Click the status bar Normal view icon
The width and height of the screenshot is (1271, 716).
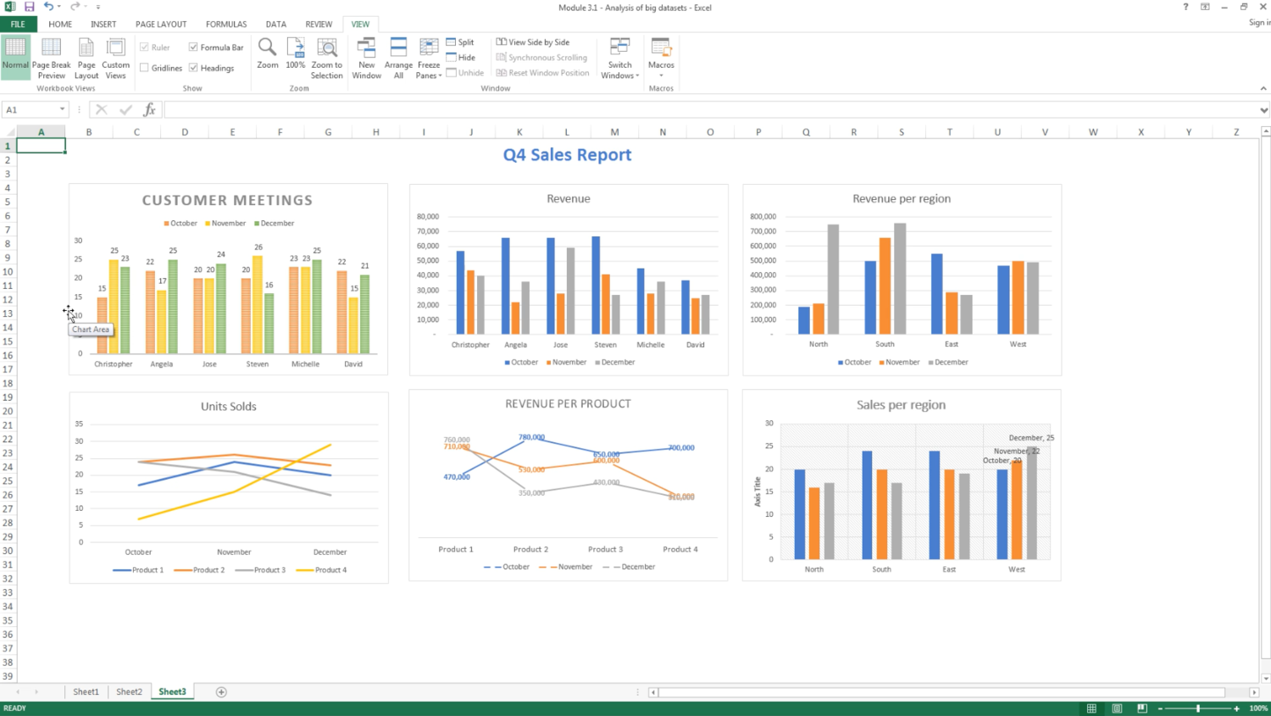1091,708
